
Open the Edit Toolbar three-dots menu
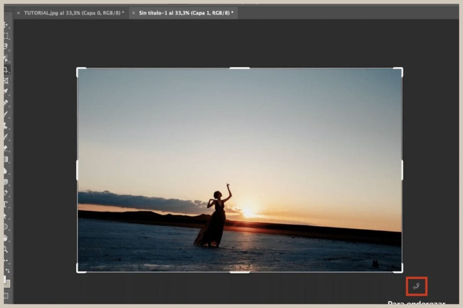click(x=5, y=261)
